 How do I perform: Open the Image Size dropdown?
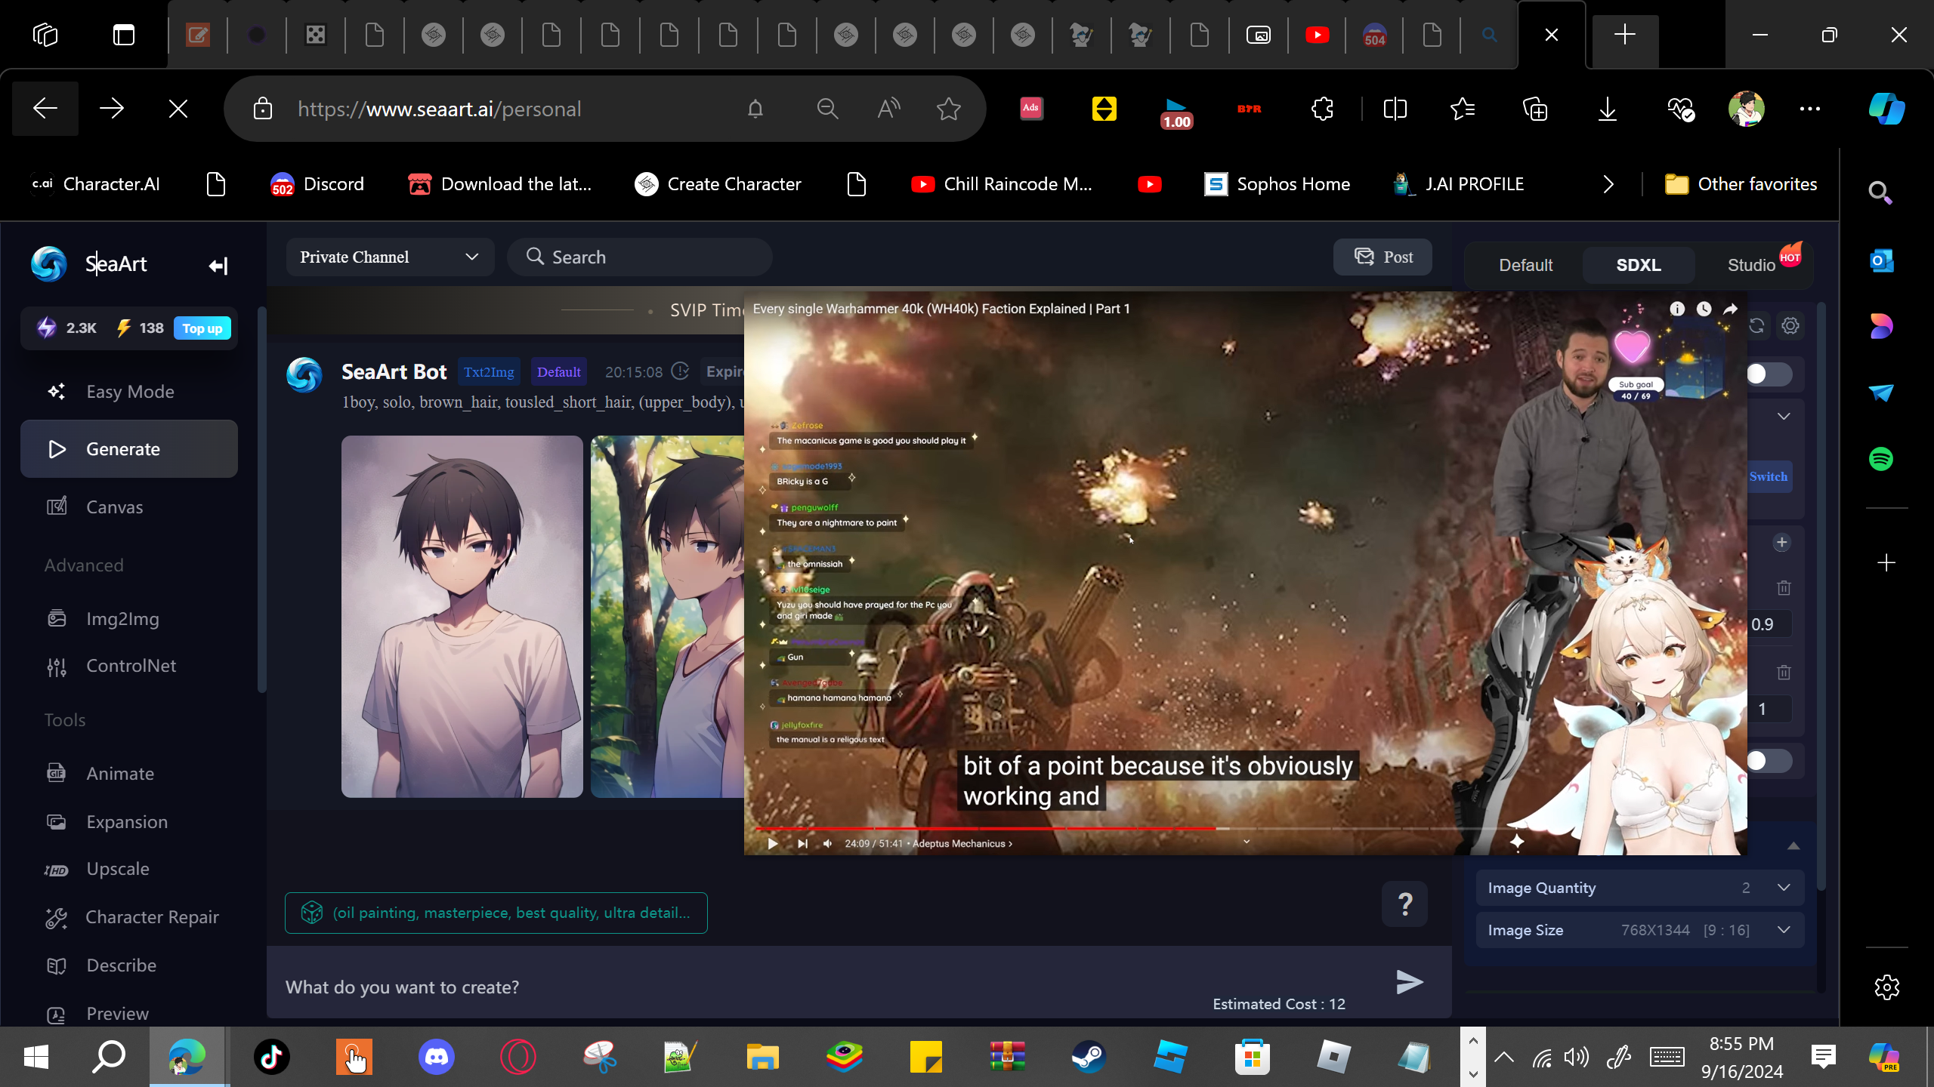pos(1640,930)
